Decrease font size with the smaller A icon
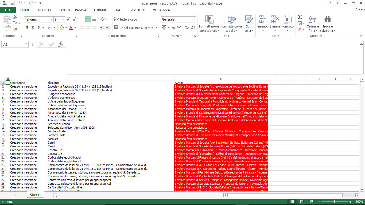Image resolution: width=365 pixels, height=205 pixels. pos(74,19)
